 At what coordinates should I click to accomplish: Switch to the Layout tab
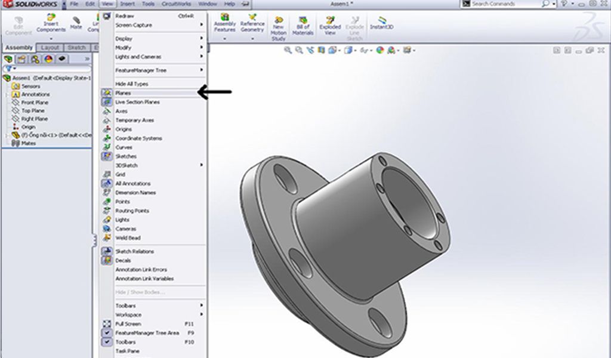[x=50, y=48]
